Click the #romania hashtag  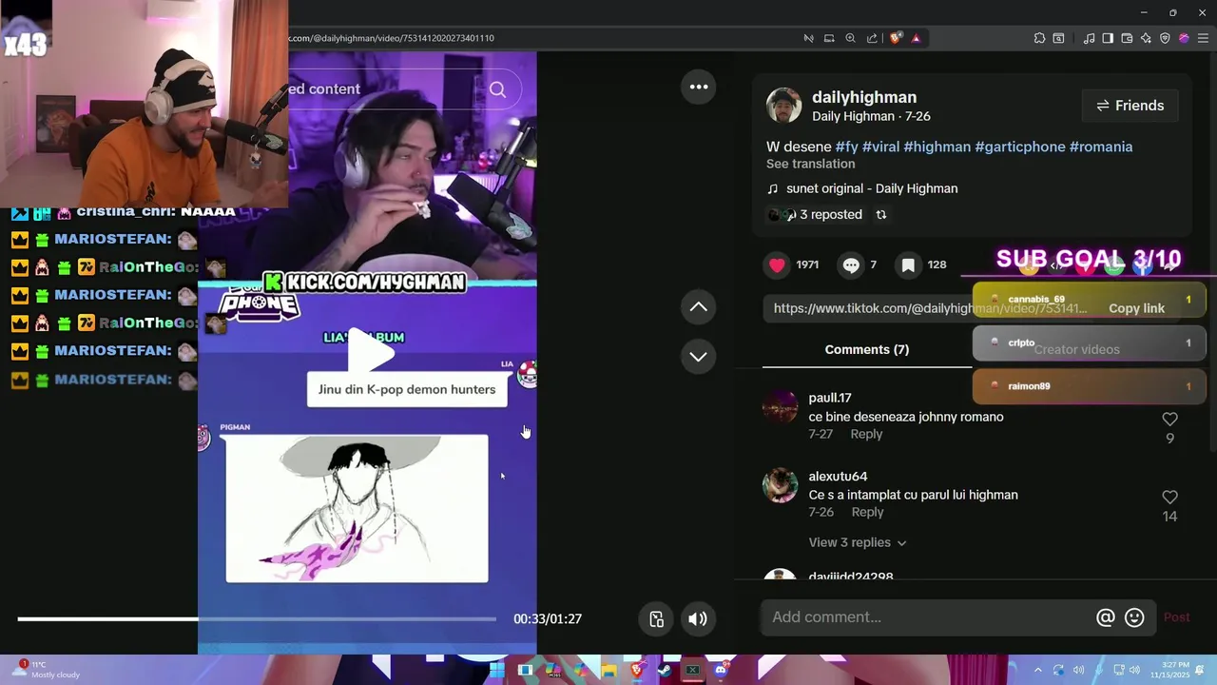(x=1101, y=147)
